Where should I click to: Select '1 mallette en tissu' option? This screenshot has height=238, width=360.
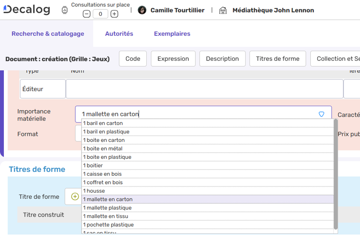click(x=105, y=216)
